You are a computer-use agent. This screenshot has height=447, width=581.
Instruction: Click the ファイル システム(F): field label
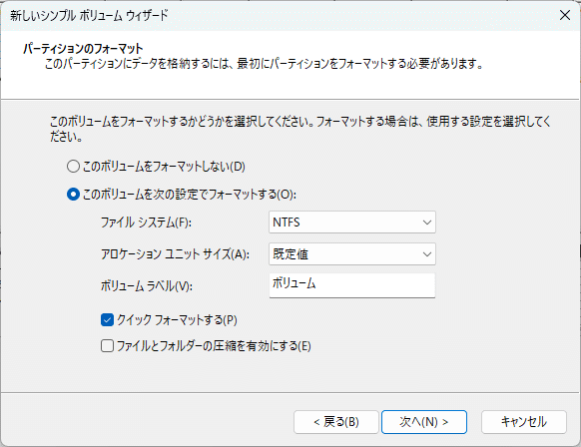(x=146, y=223)
